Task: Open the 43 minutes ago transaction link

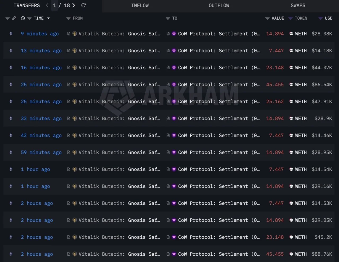Action: tap(41, 135)
